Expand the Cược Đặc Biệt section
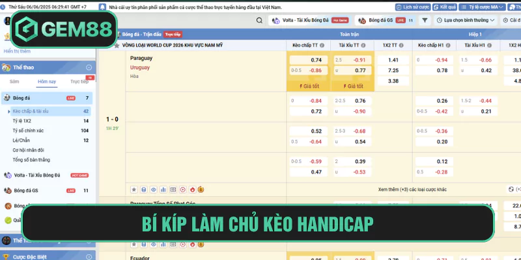Viewport: 521px width, 260px height. [89, 257]
